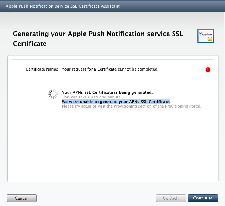The height and width of the screenshot is (206, 225).
Task: Click 'Please try again or visit the Provisioning' text
Action: point(131,107)
